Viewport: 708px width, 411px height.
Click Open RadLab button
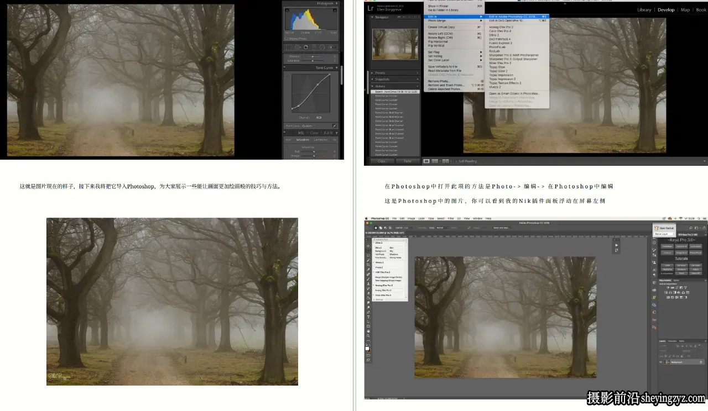[x=665, y=228]
